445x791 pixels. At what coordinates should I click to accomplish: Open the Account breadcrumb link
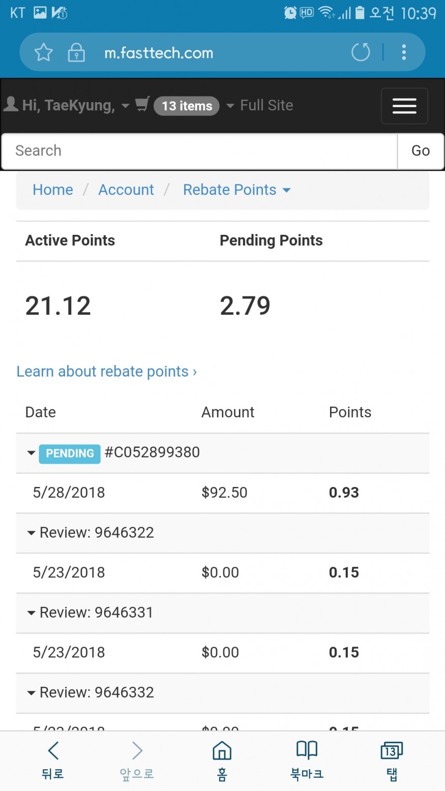coord(126,190)
